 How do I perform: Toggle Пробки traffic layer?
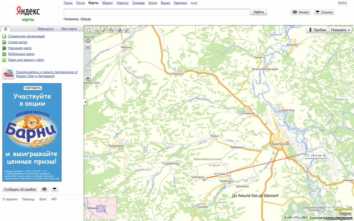coord(317,30)
